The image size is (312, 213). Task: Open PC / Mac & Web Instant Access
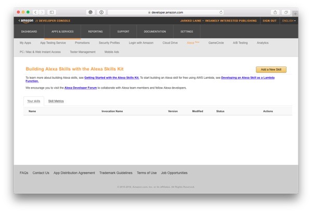tap(40, 52)
